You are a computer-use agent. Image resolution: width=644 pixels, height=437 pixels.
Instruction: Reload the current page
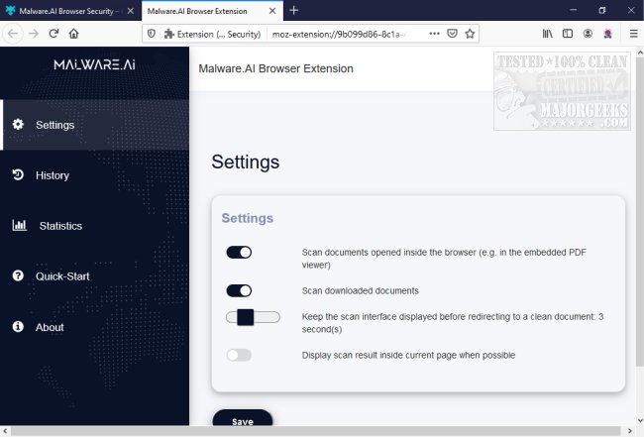click(x=54, y=34)
